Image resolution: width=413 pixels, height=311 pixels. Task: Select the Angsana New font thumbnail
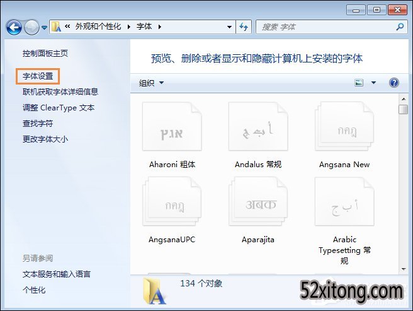point(344,126)
